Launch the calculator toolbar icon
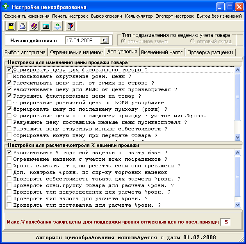The image size is (246, 244). [46, 27]
